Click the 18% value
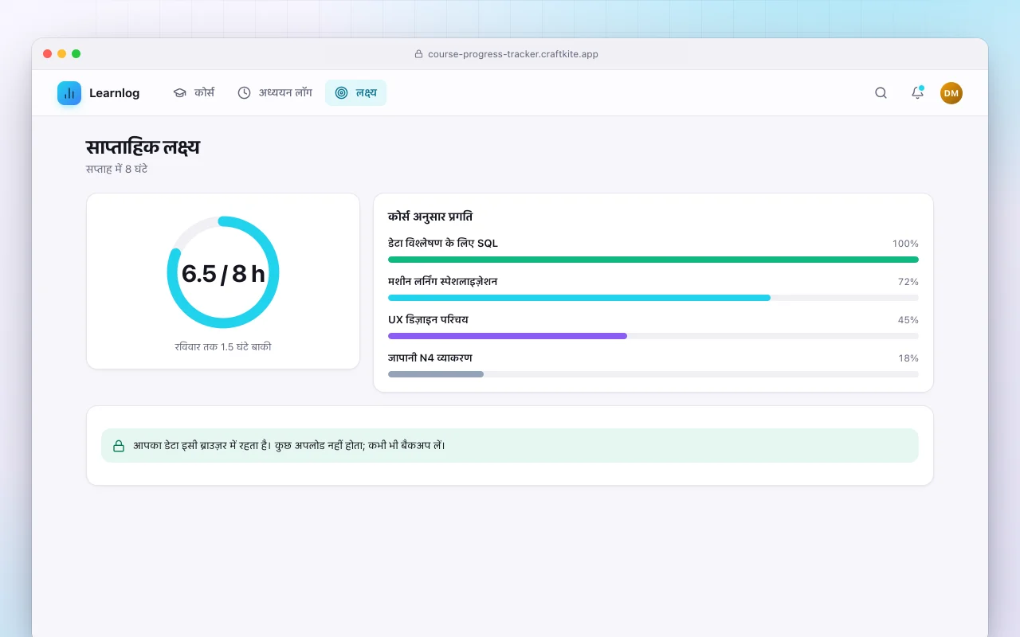 [908, 358]
